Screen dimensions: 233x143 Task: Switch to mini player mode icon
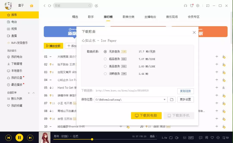(x=208, y=6)
